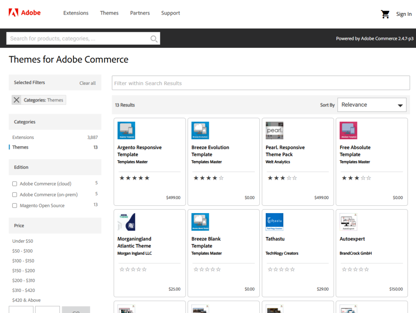Check Magento Open Source edition
The height and width of the screenshot is (313, 416).
[15, 205]
